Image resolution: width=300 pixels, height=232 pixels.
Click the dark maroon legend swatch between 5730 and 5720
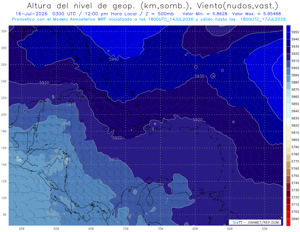click(288, 194)
